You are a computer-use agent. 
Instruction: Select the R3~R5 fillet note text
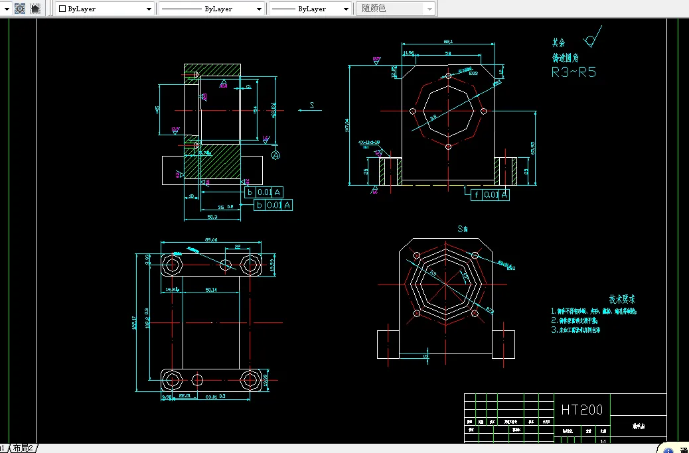(574, 72)
